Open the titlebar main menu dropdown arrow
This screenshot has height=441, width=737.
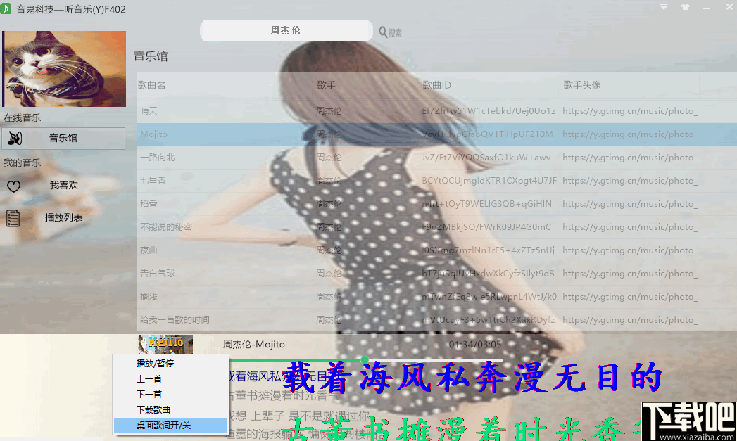coord(663,6)
